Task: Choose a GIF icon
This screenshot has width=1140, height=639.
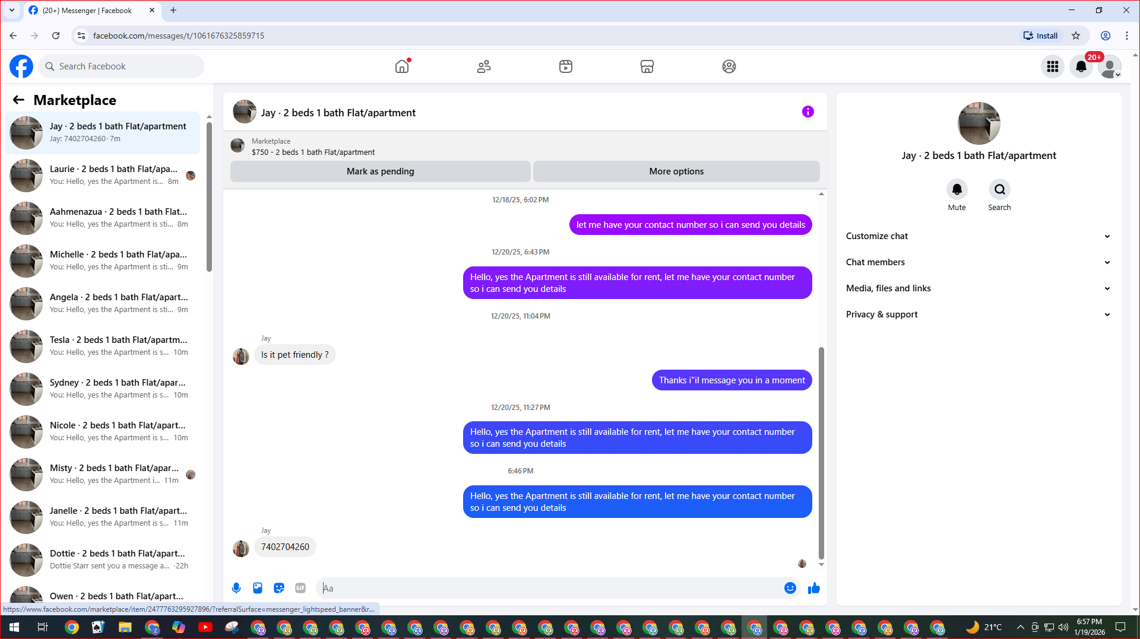Action: click(x=300, y=588)
